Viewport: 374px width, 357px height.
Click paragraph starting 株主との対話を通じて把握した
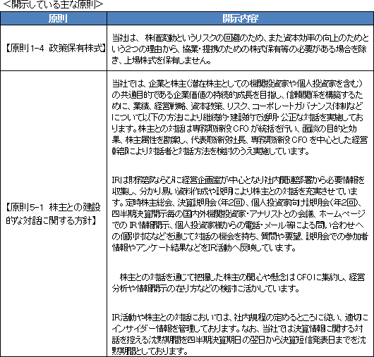(239, 283)
